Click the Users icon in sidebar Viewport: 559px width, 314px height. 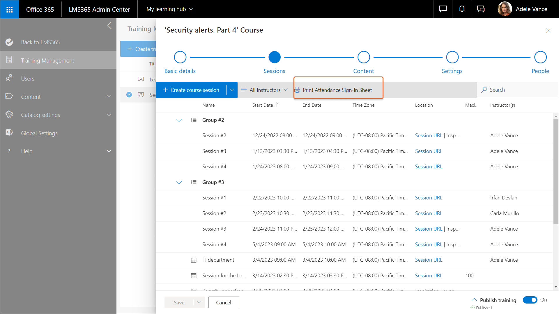coord(9,78)
